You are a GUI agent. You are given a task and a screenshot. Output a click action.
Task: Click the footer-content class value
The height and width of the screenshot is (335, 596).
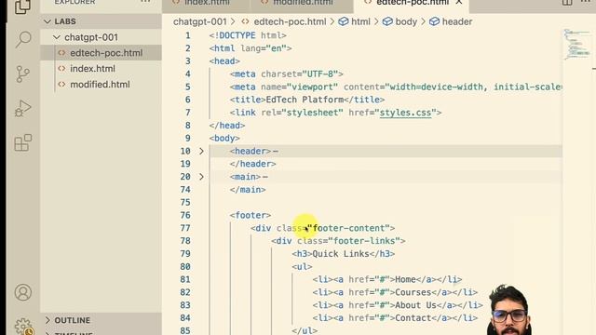click(x=348, y=228)
